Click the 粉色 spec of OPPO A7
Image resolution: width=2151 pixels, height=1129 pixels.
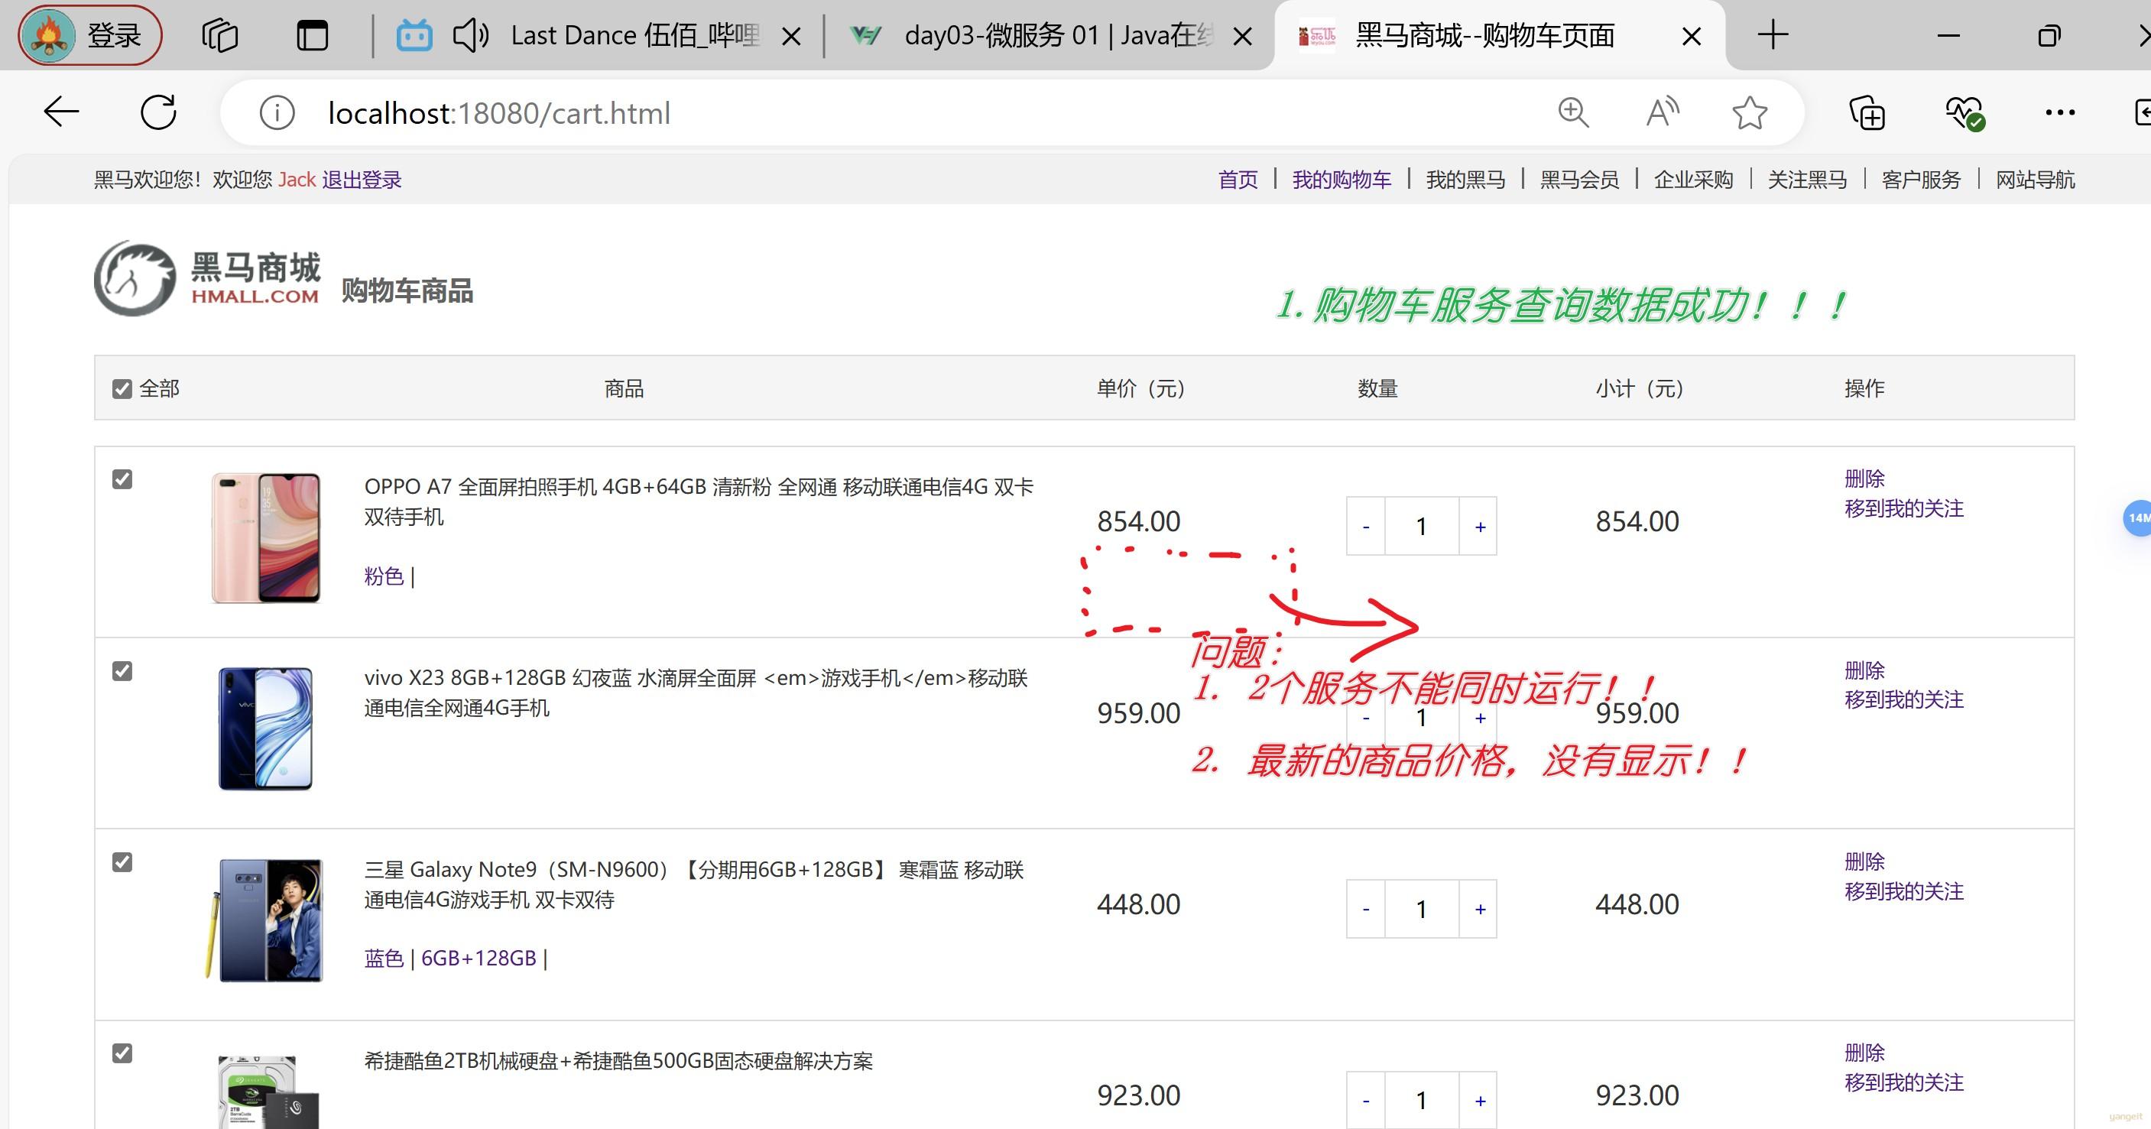click(x=383, y=576)
